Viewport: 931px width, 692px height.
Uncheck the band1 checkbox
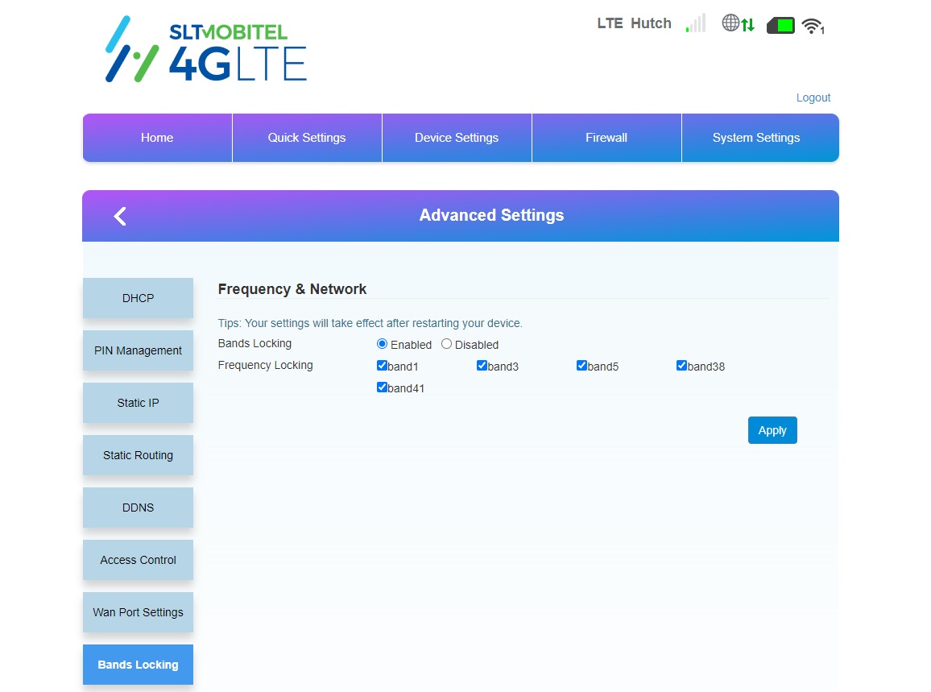click(382, 365)
